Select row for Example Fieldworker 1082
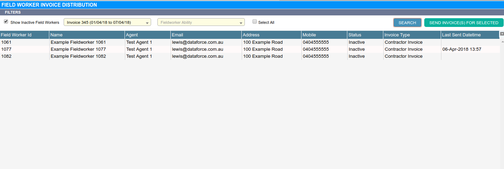This screenshot has height=169, width=504. click(x=78, y=56)
